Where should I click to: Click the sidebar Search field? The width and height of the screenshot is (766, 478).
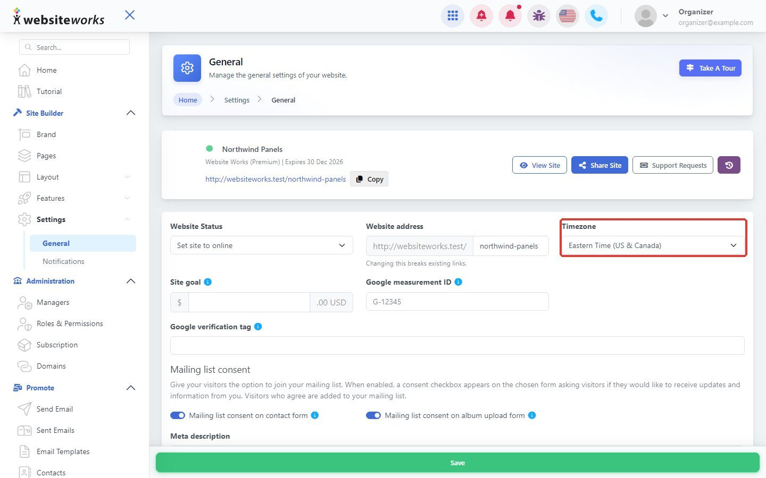74,47
